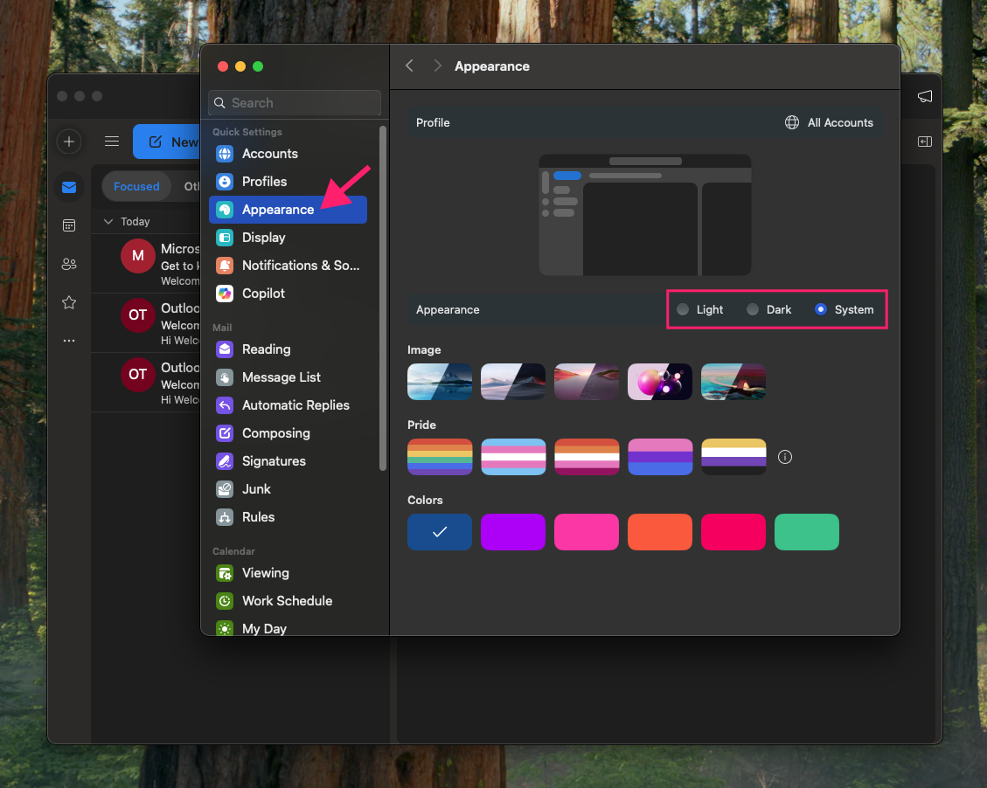Go back in settings navigation
This screenshot has width=987, height=788.
coord(410,66)
